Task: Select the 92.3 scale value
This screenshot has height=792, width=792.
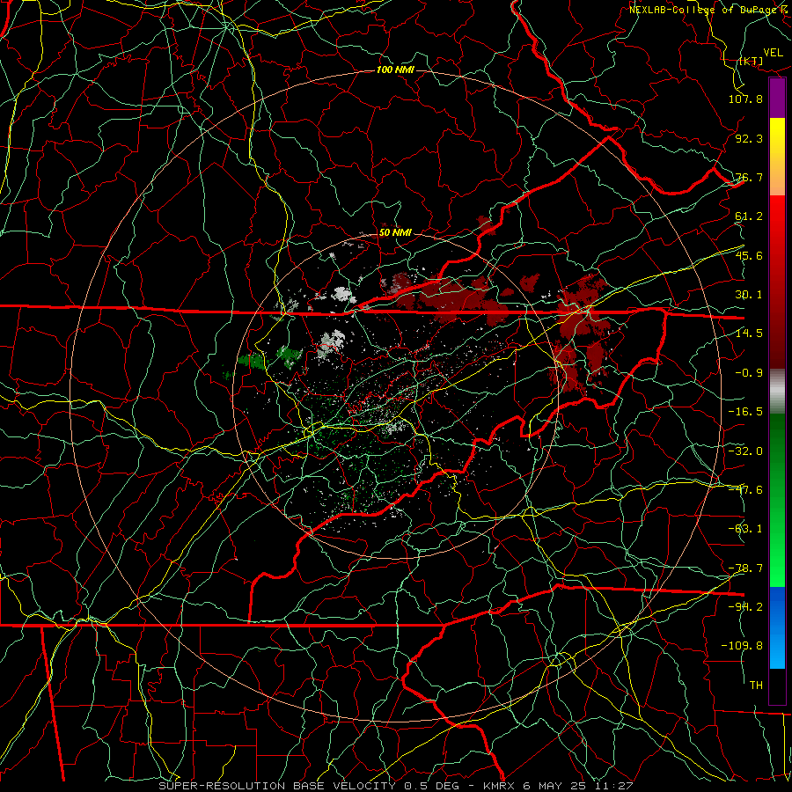Action: click(749, 138)
